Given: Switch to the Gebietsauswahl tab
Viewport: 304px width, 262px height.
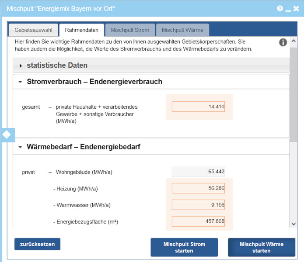Looking at the screenshot, I should (33, 30).
